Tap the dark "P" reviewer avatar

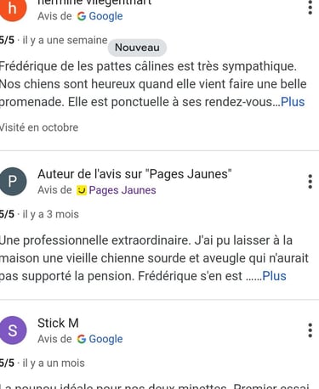(13, 182)
